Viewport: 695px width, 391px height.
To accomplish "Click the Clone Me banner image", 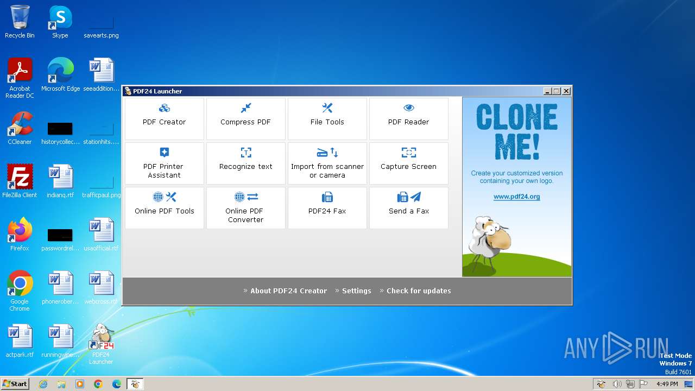I will [517, 187].
